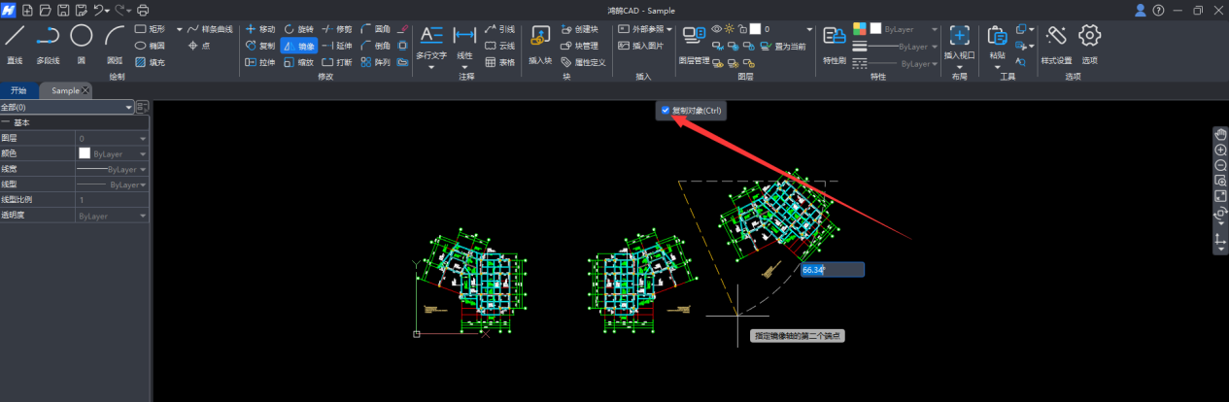
Task: Open 样式设置 (Style Settings)
Action: click(1056, 43)
